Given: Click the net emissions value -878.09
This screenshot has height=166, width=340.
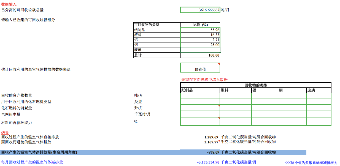Looking at the screenshot, I should coord(213,152).
